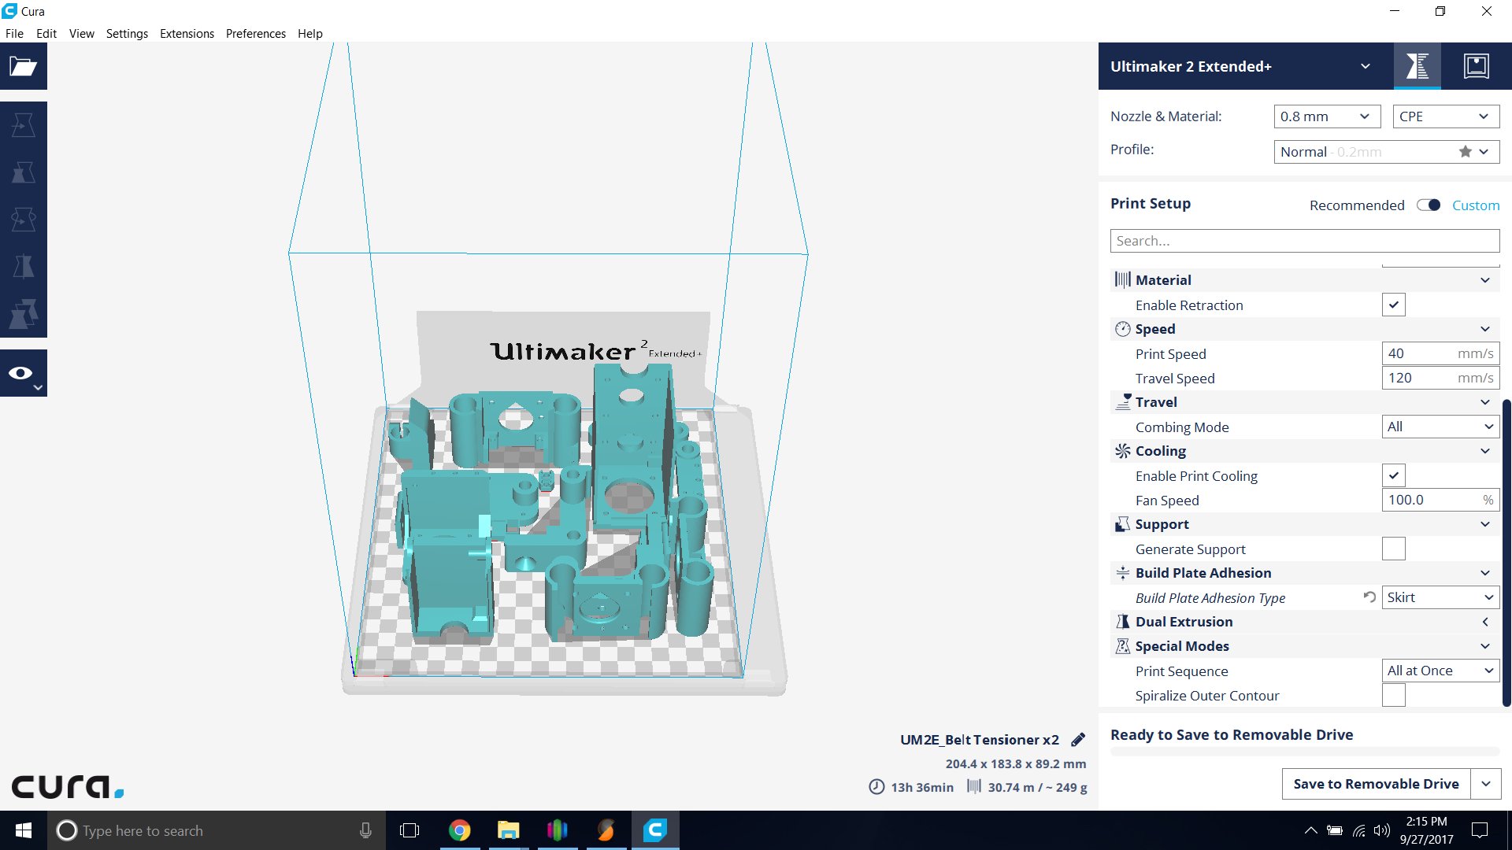The image size is (1512, 850).
Task: Click the Open File folder icon
Action: tap(23, 67)
